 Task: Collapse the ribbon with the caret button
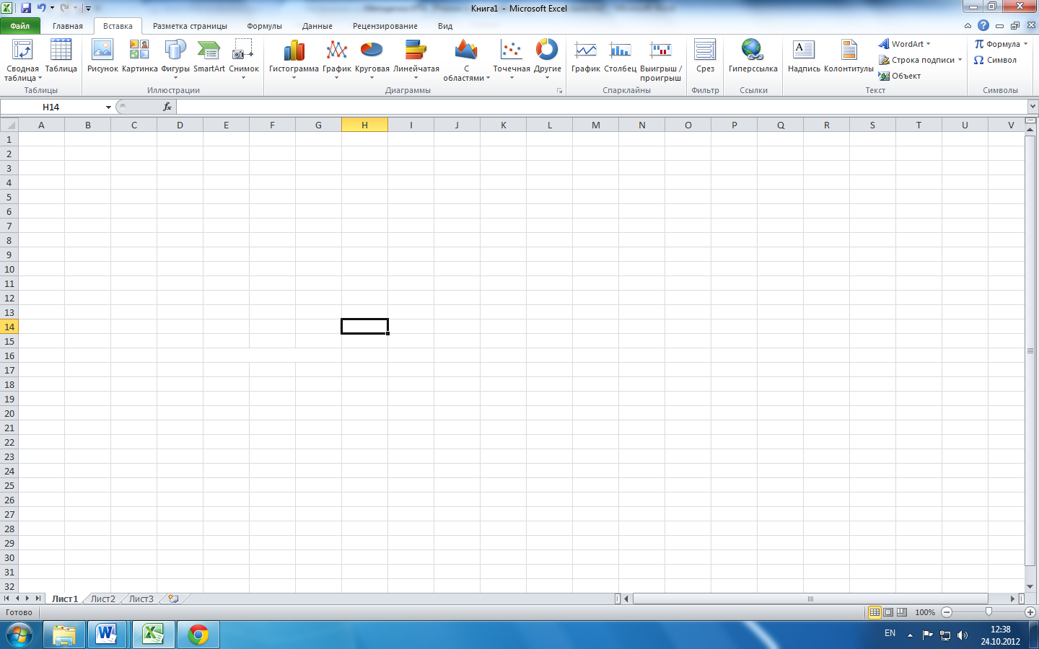tap(968, 26)
